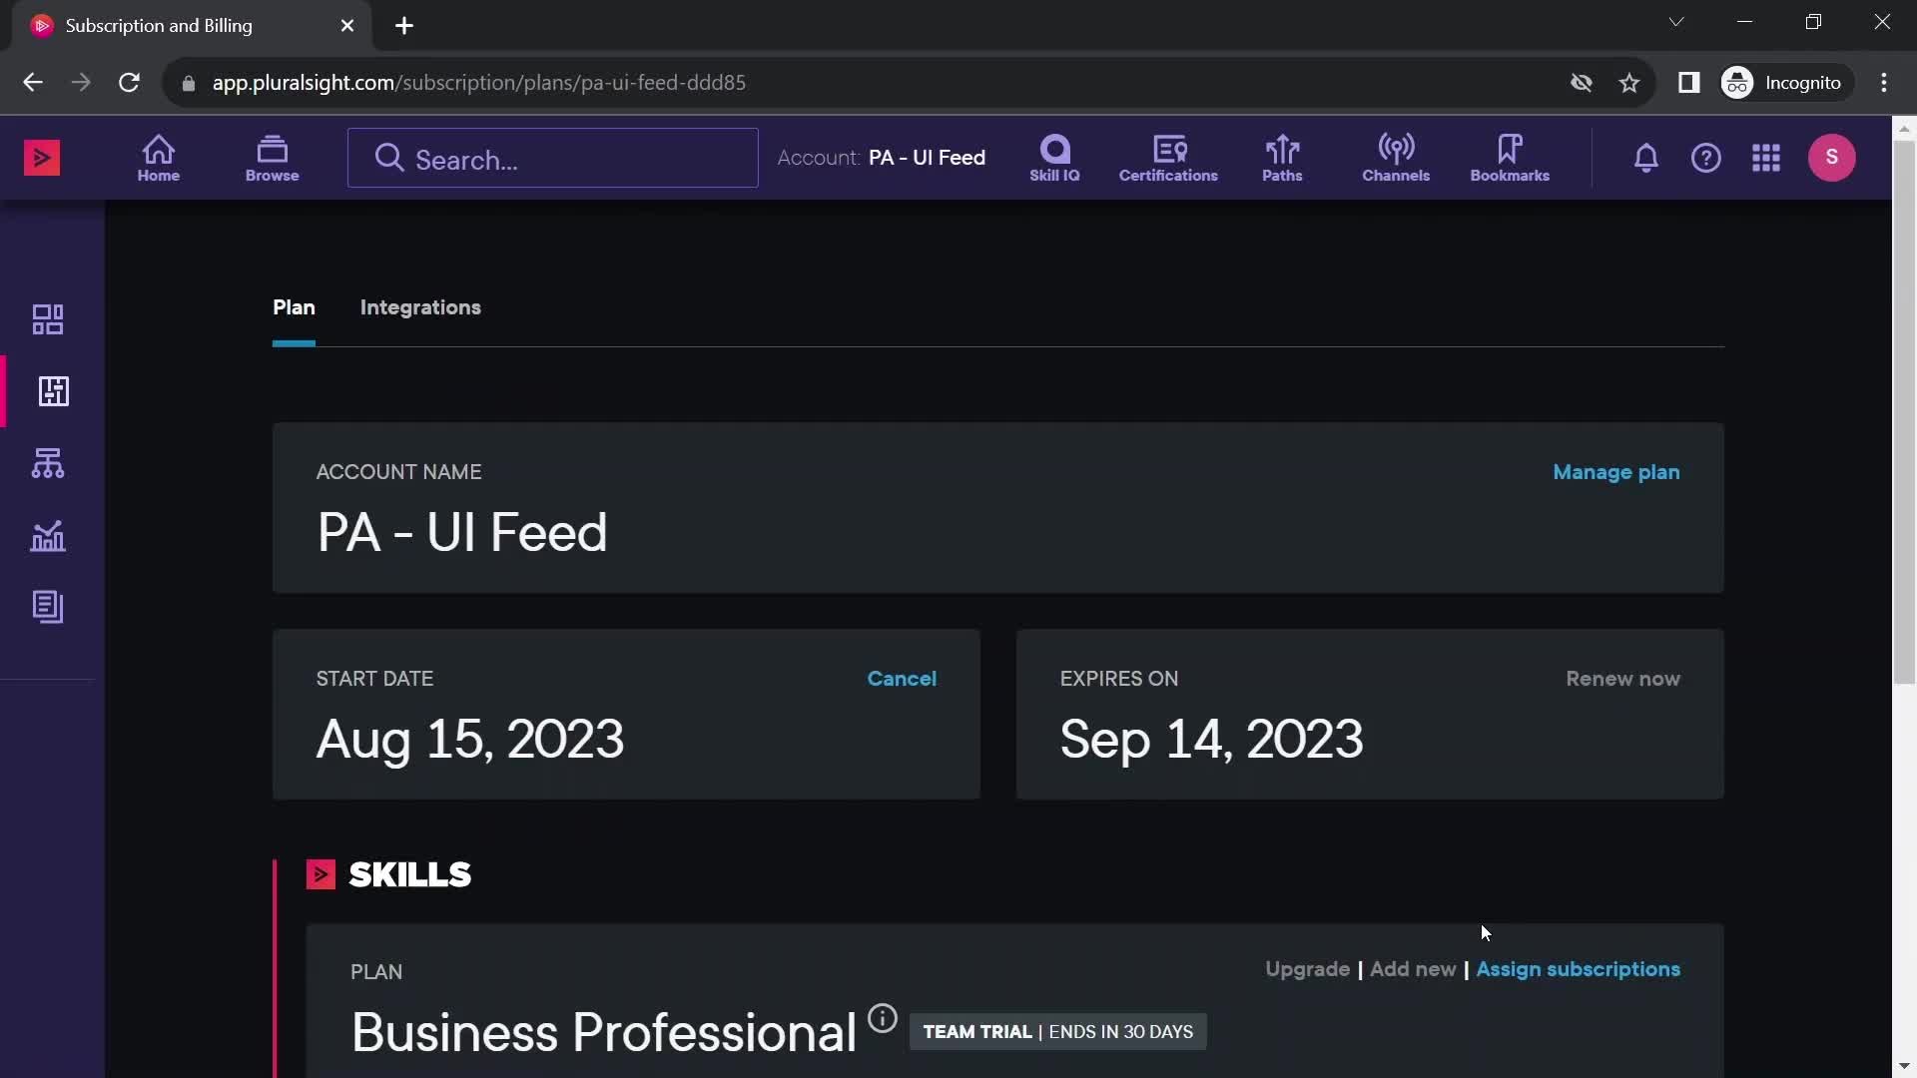This screenshot has width=1917, height=1078.
Task: Click Add new subscription option
Action: point(1413,967)
